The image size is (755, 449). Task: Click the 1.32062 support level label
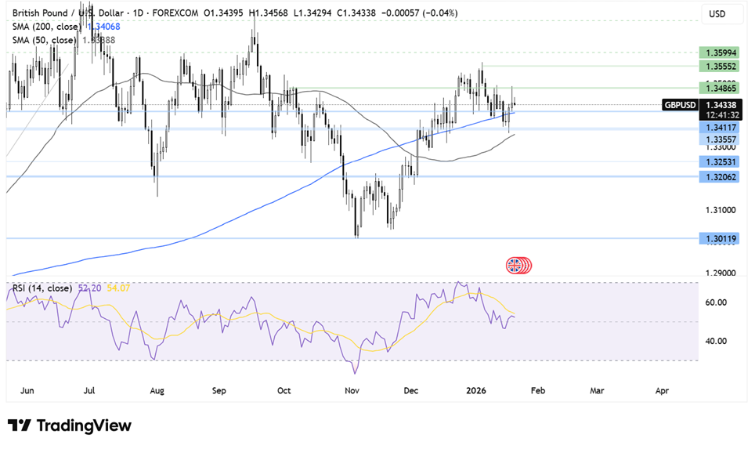tap(720, 177)
